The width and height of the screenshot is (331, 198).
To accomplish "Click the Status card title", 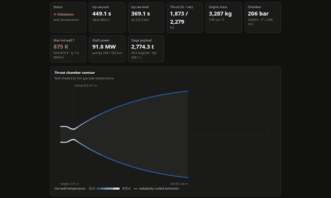I will click(x=58, y=7).
